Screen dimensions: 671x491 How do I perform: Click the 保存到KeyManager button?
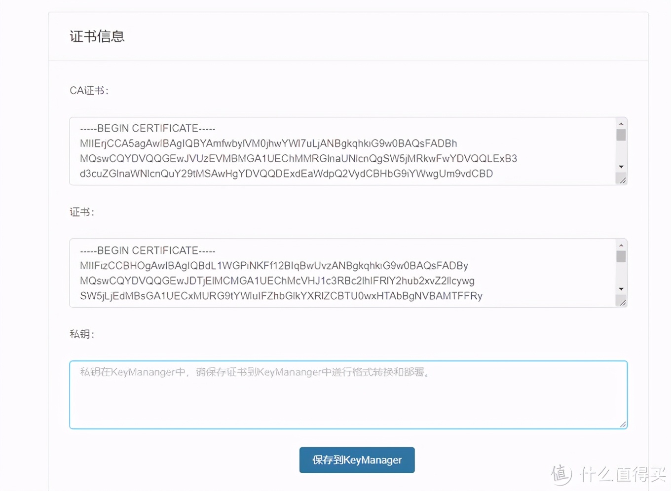pos(356,459)
